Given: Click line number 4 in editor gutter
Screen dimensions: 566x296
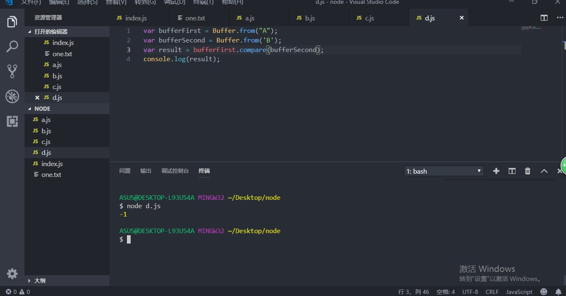Looking at the screenshot, I should pyautogui.click(x=129, y=59).
